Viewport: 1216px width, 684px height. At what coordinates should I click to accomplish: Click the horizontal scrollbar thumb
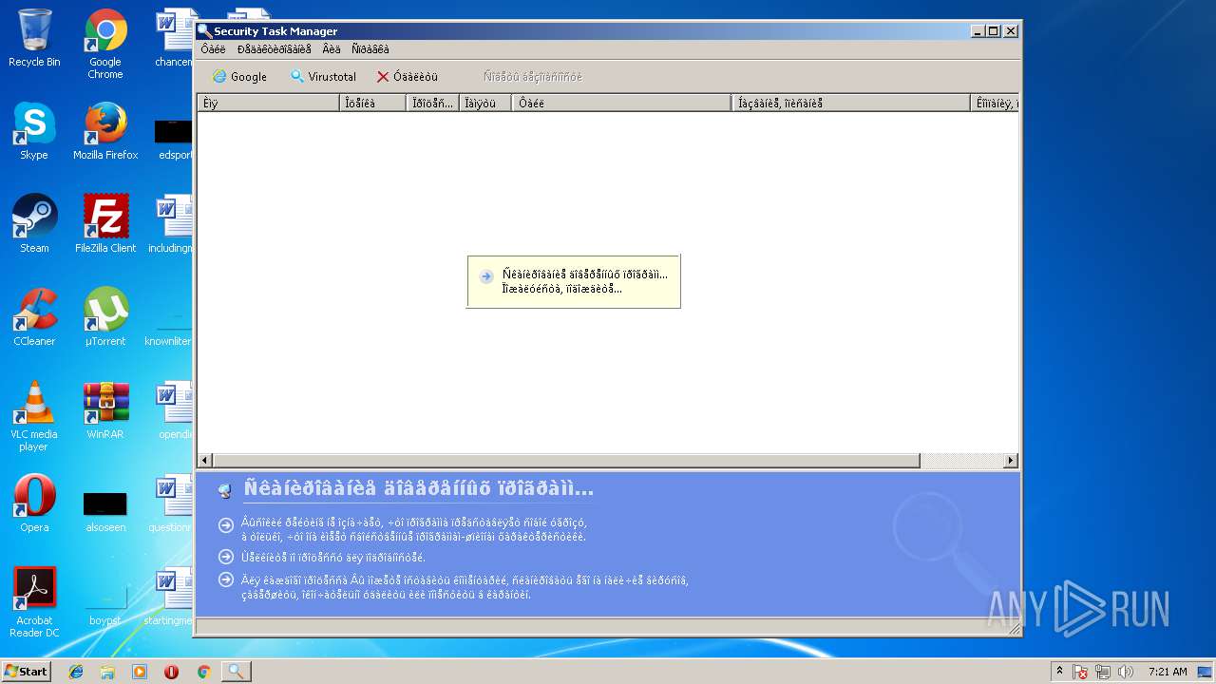coord(565,461)
